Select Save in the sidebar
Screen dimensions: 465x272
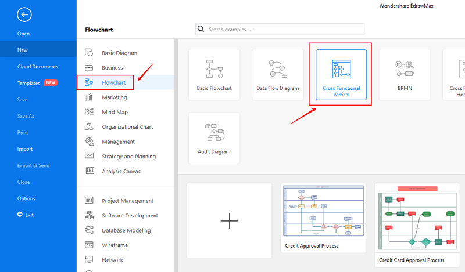coord(22,100)
